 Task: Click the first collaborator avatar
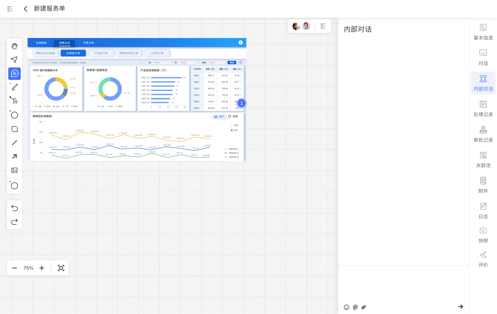(x=296, y=26)
